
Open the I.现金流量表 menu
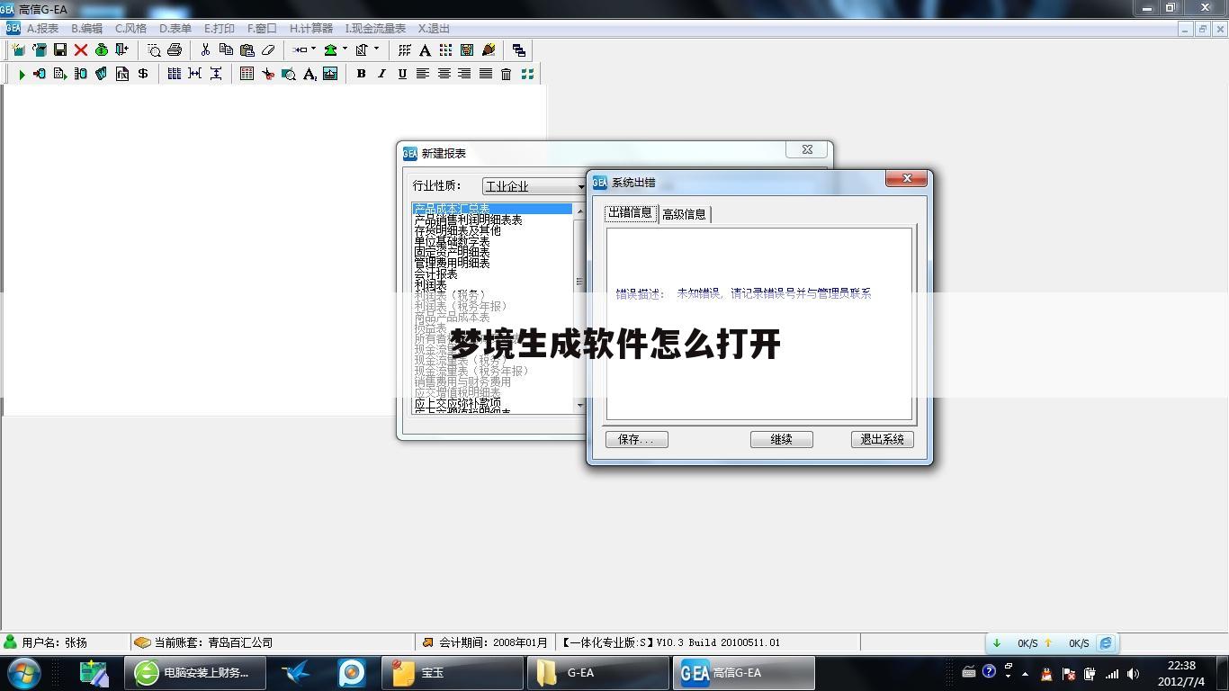point(375,29)
